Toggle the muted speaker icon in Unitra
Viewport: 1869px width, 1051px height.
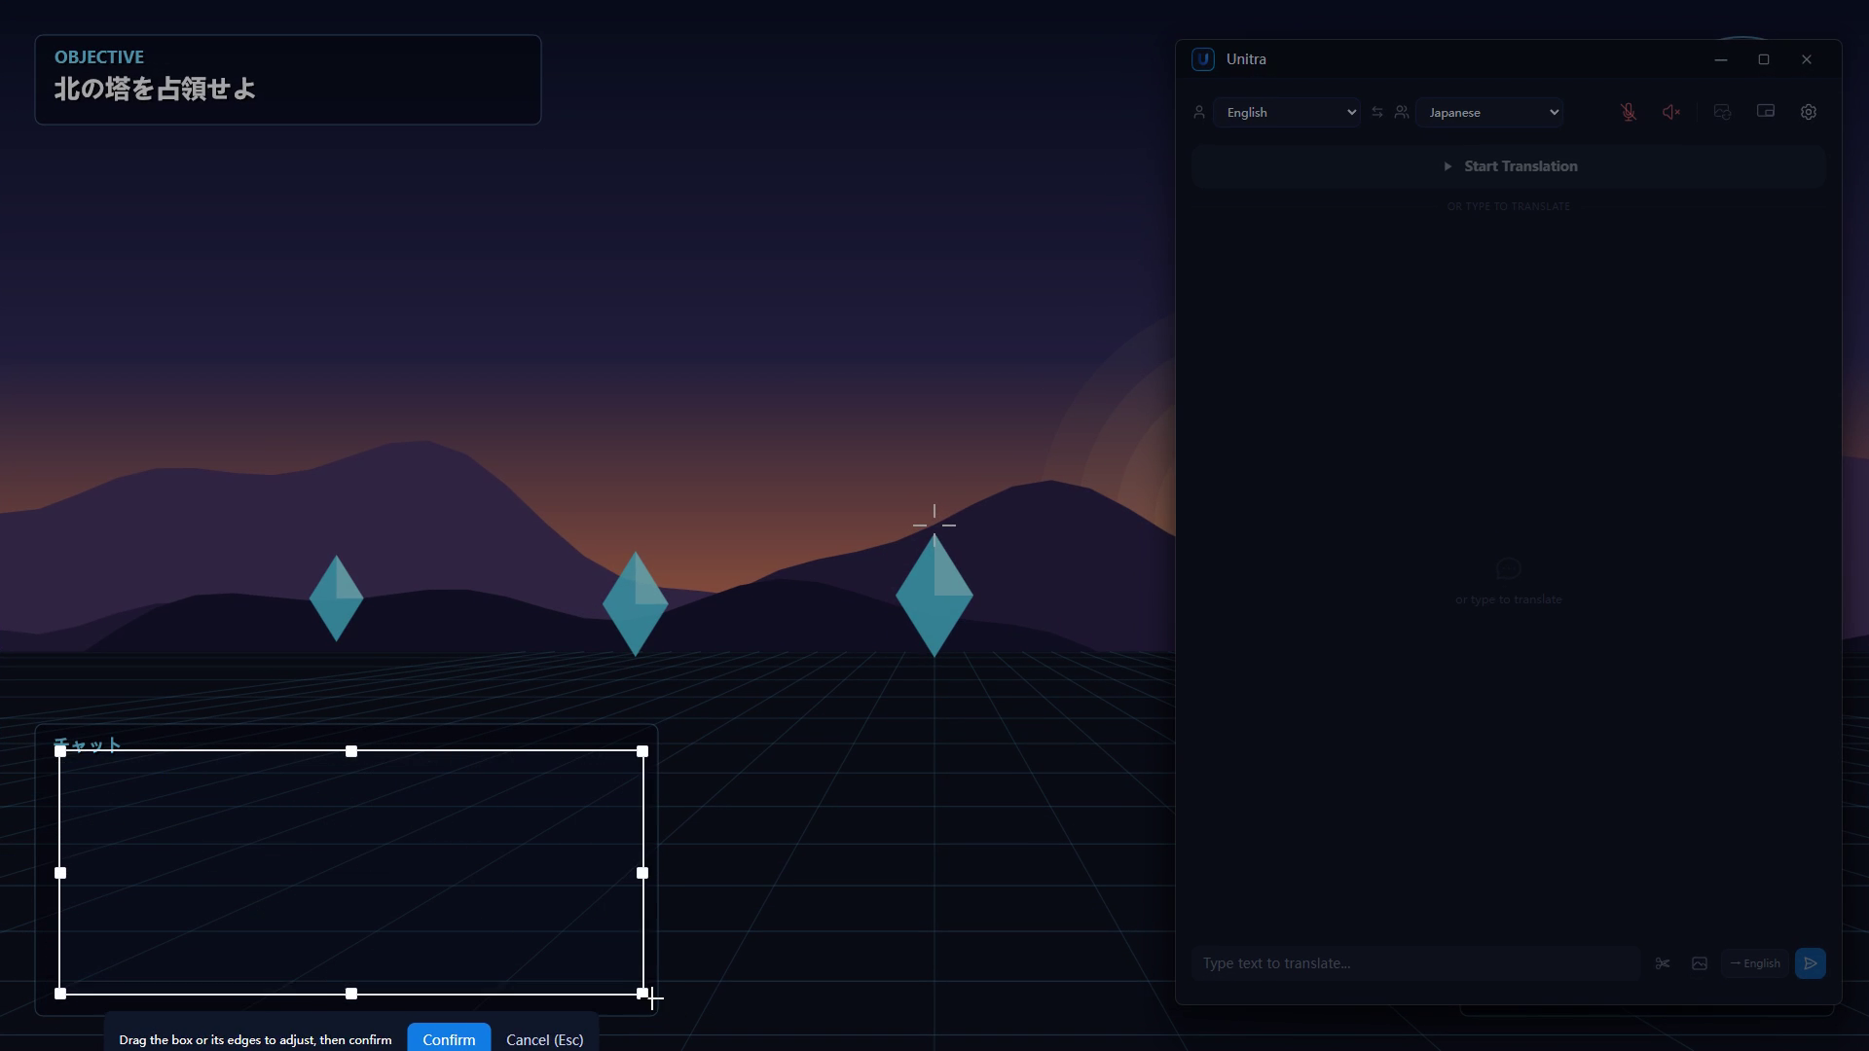1671,112
